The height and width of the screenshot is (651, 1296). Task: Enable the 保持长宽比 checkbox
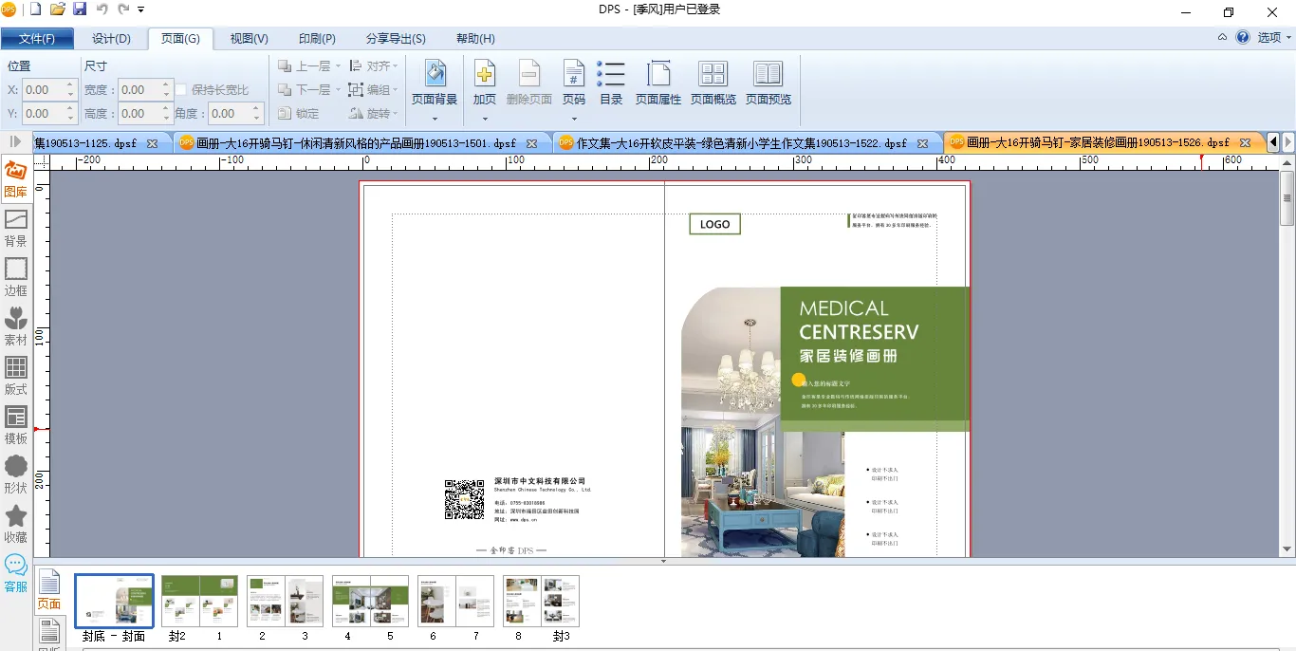(181, 90)
